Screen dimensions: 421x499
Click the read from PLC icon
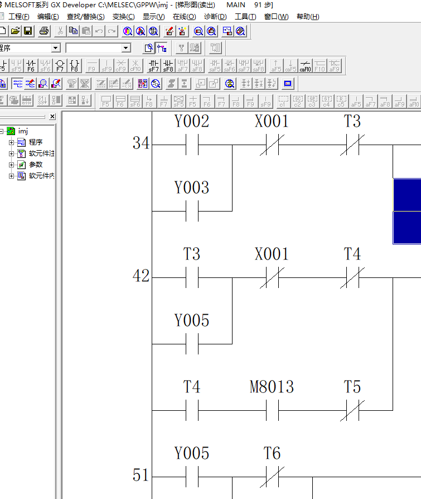click(182, 31)
